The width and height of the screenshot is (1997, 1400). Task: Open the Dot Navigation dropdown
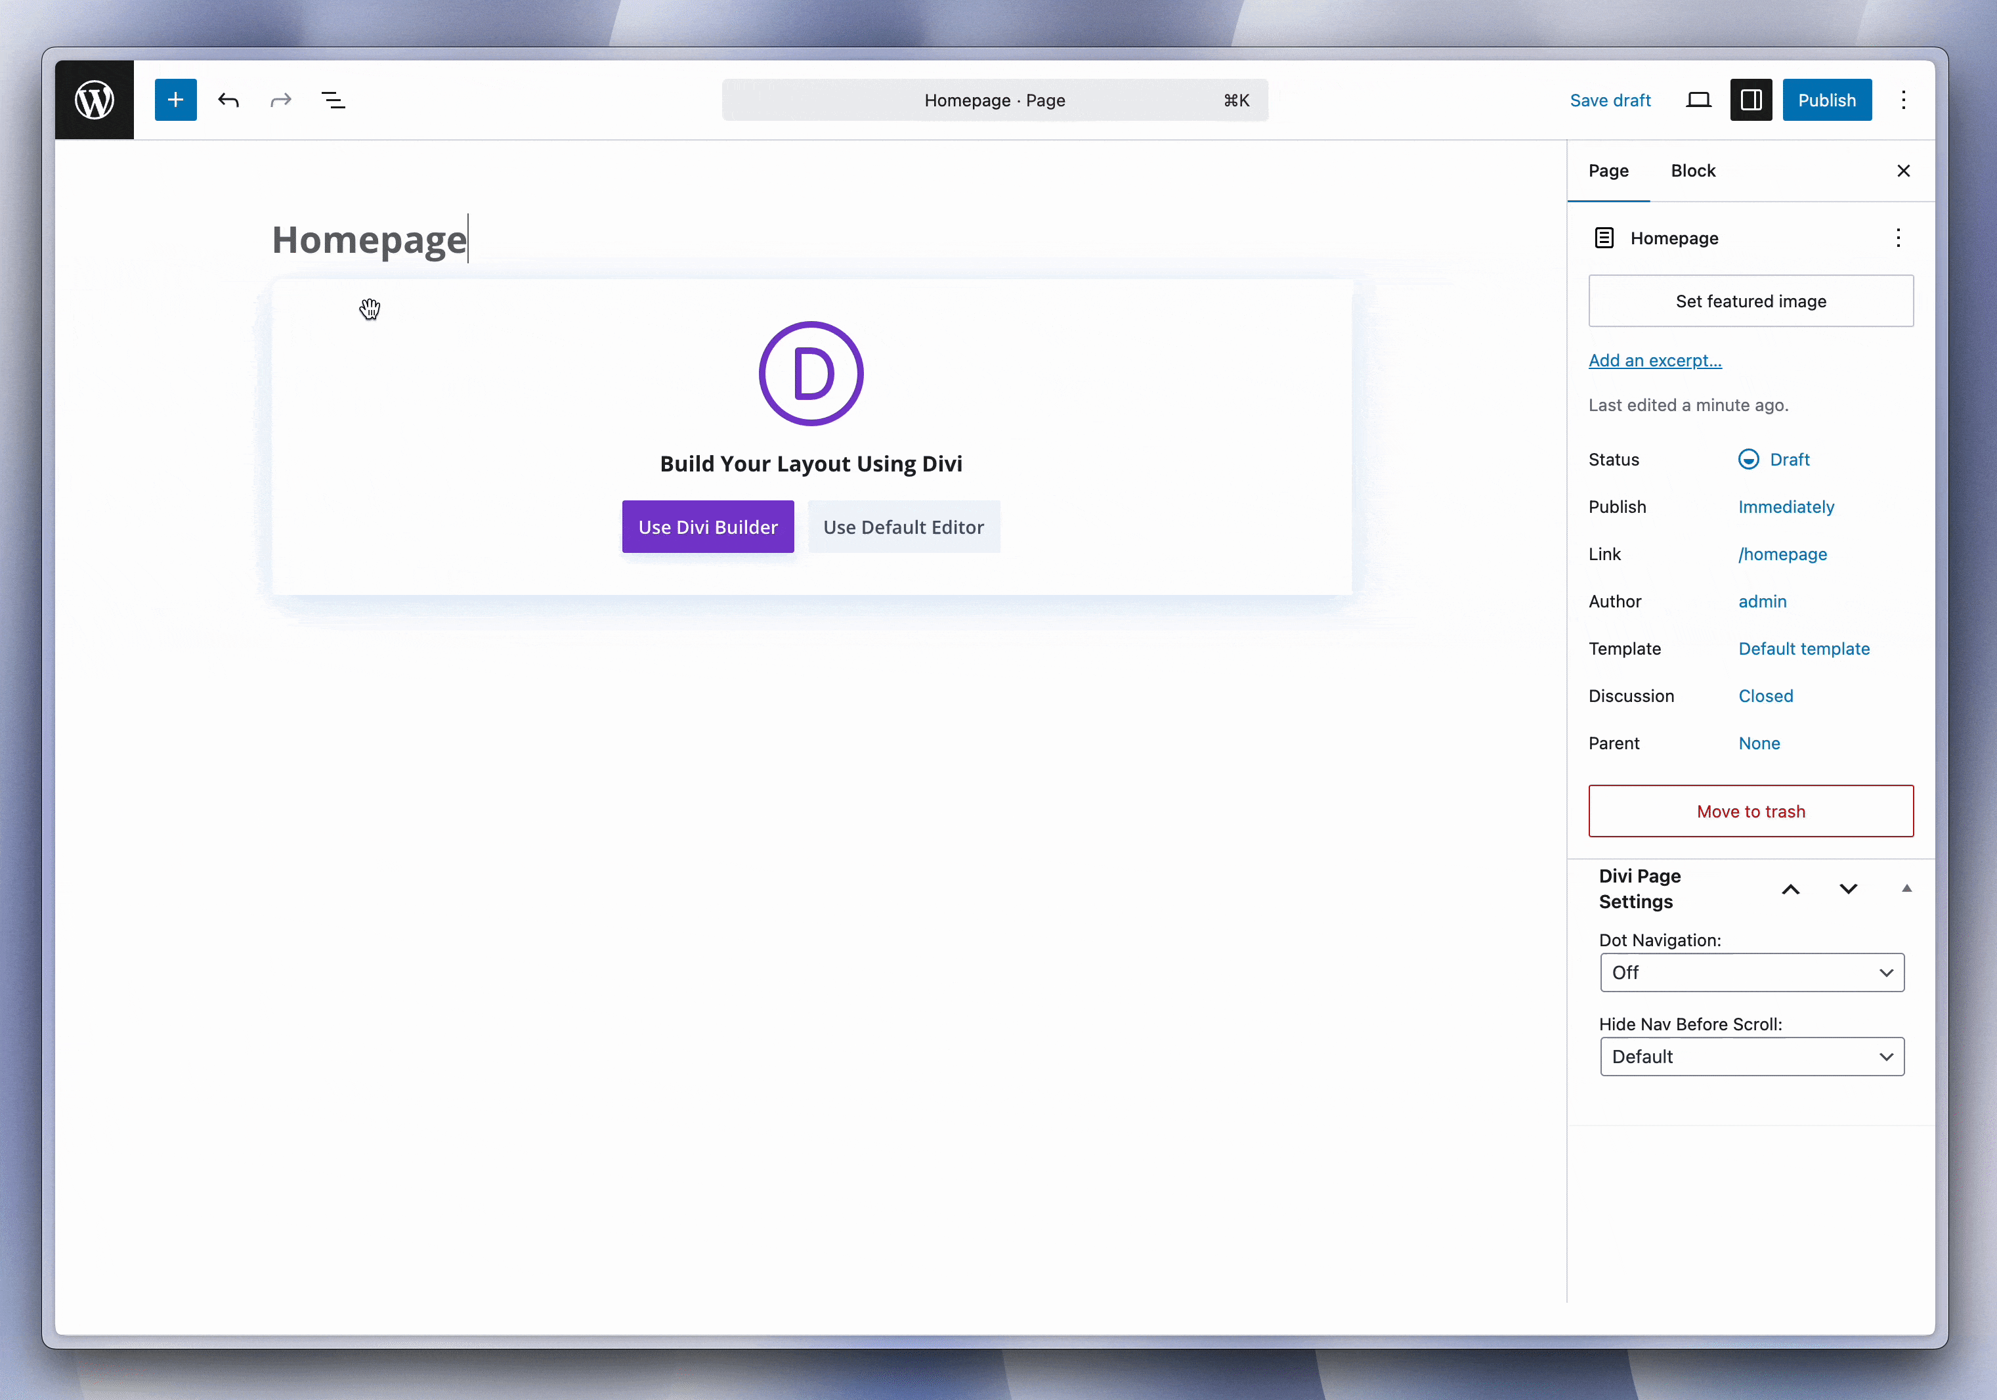pyautogui.click(x=1751, y=973)
